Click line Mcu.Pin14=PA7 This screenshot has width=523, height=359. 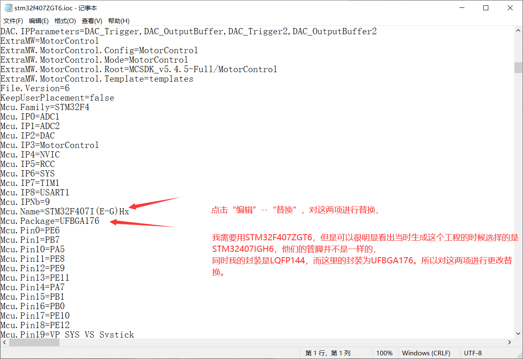(x=33, y=287)
